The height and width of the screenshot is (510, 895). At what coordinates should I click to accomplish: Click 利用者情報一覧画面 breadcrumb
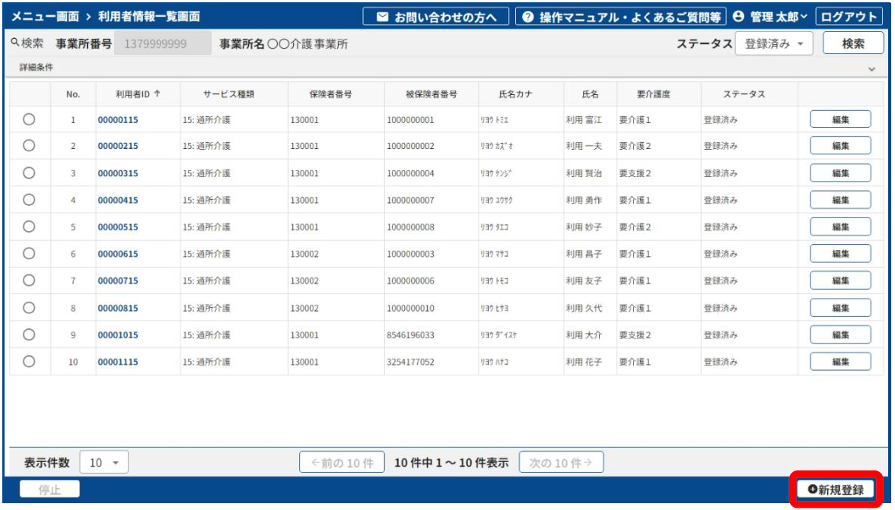point(149,17)
